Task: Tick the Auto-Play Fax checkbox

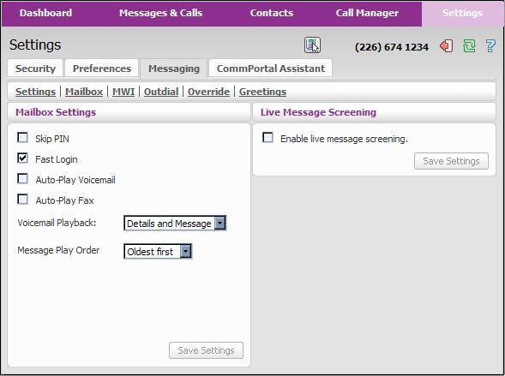Action: coord(22,200)
